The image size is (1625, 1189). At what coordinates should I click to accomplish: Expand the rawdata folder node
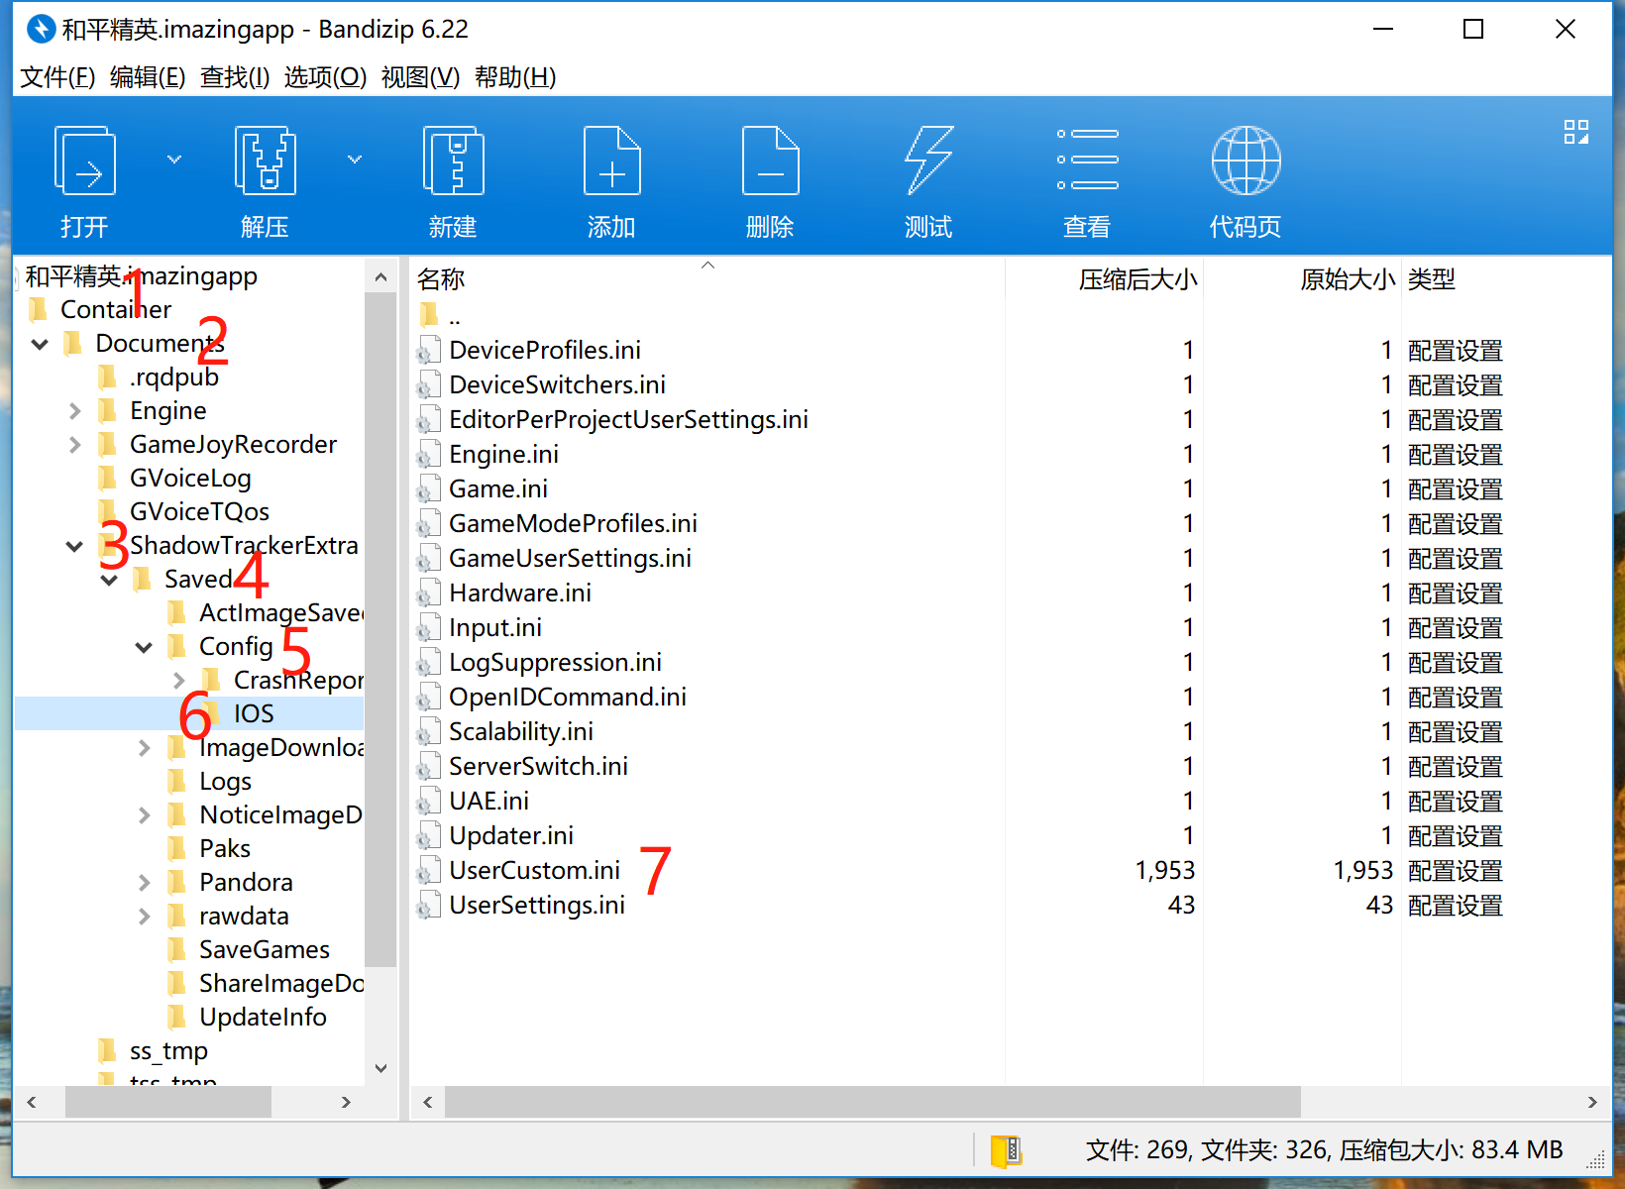tap(145, 917)
